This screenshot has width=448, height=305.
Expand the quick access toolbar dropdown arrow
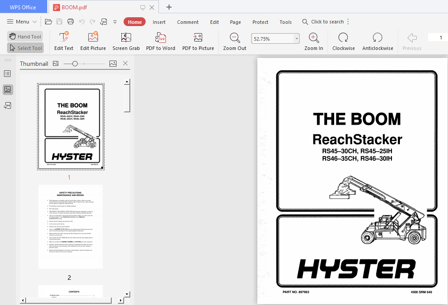pyautogui.click(x=115, y=22)
